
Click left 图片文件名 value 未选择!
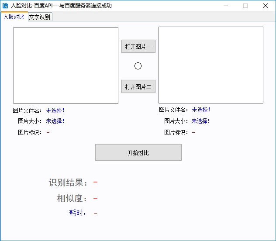click(x=55, y=110)
